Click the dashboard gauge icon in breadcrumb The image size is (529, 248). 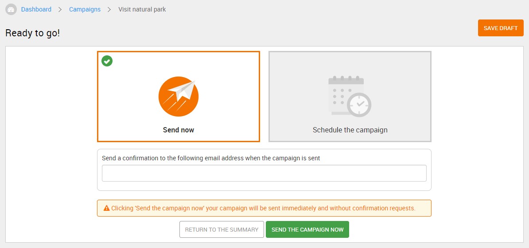[11, 9]
